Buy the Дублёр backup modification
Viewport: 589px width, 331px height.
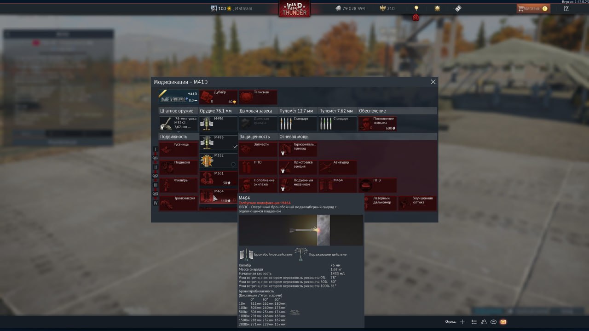pyautogui.click(x=218, y=97)
